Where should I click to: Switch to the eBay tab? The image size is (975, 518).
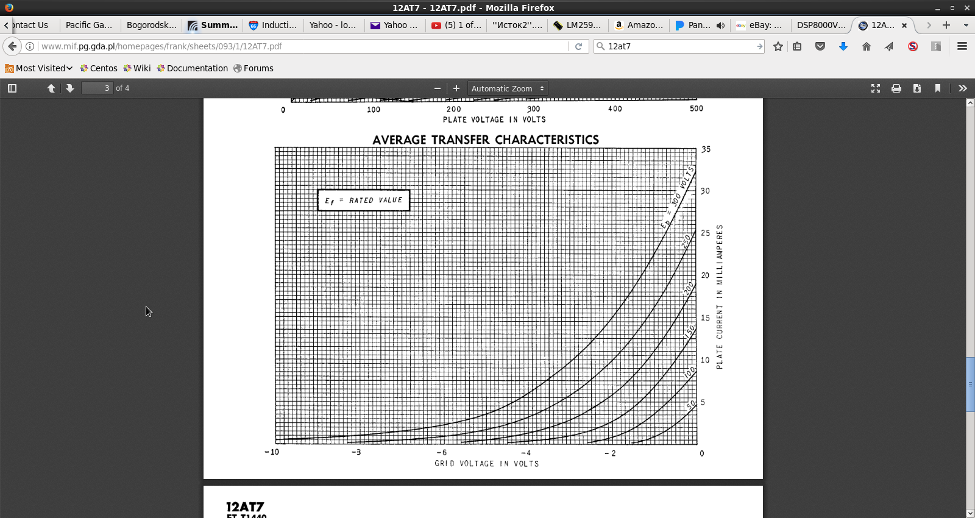coord(760,25)
